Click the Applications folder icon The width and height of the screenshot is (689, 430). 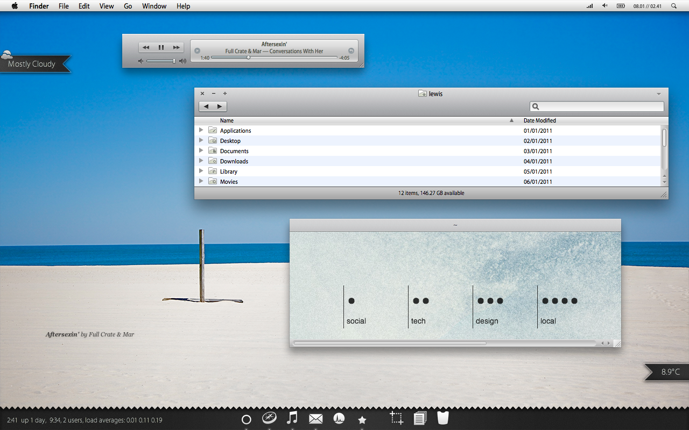click(x=213, y=131)
